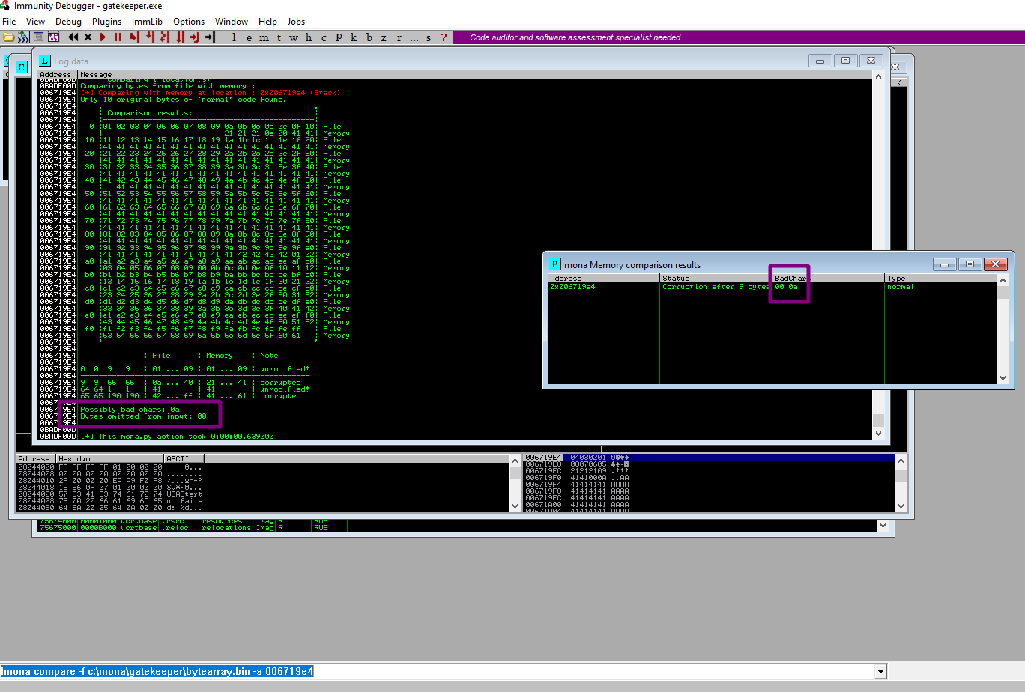Screen dimensions: 1025x692
Task: Click the Step into toolbar icon
Action: [x=134, y=37]
